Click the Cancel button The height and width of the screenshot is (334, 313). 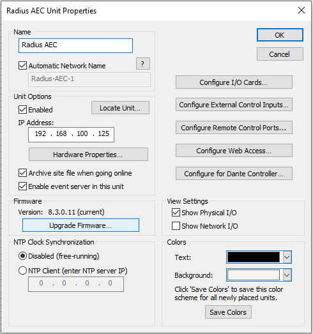click(x=280, y=54)
